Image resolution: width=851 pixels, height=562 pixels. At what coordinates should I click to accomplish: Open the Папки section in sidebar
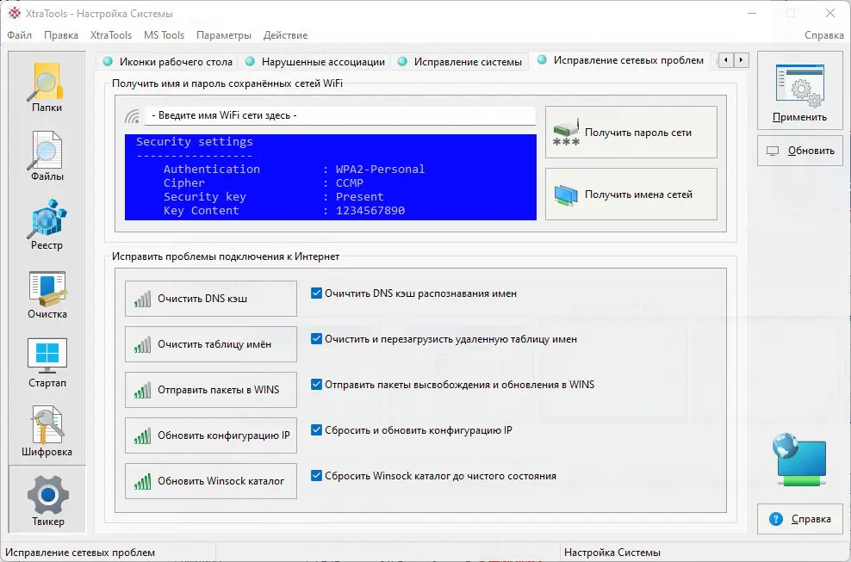47,87
